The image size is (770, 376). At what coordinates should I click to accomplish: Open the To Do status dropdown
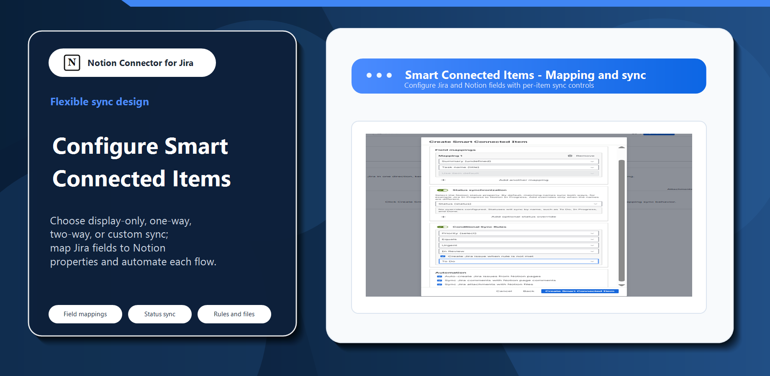tap(518, 261)
